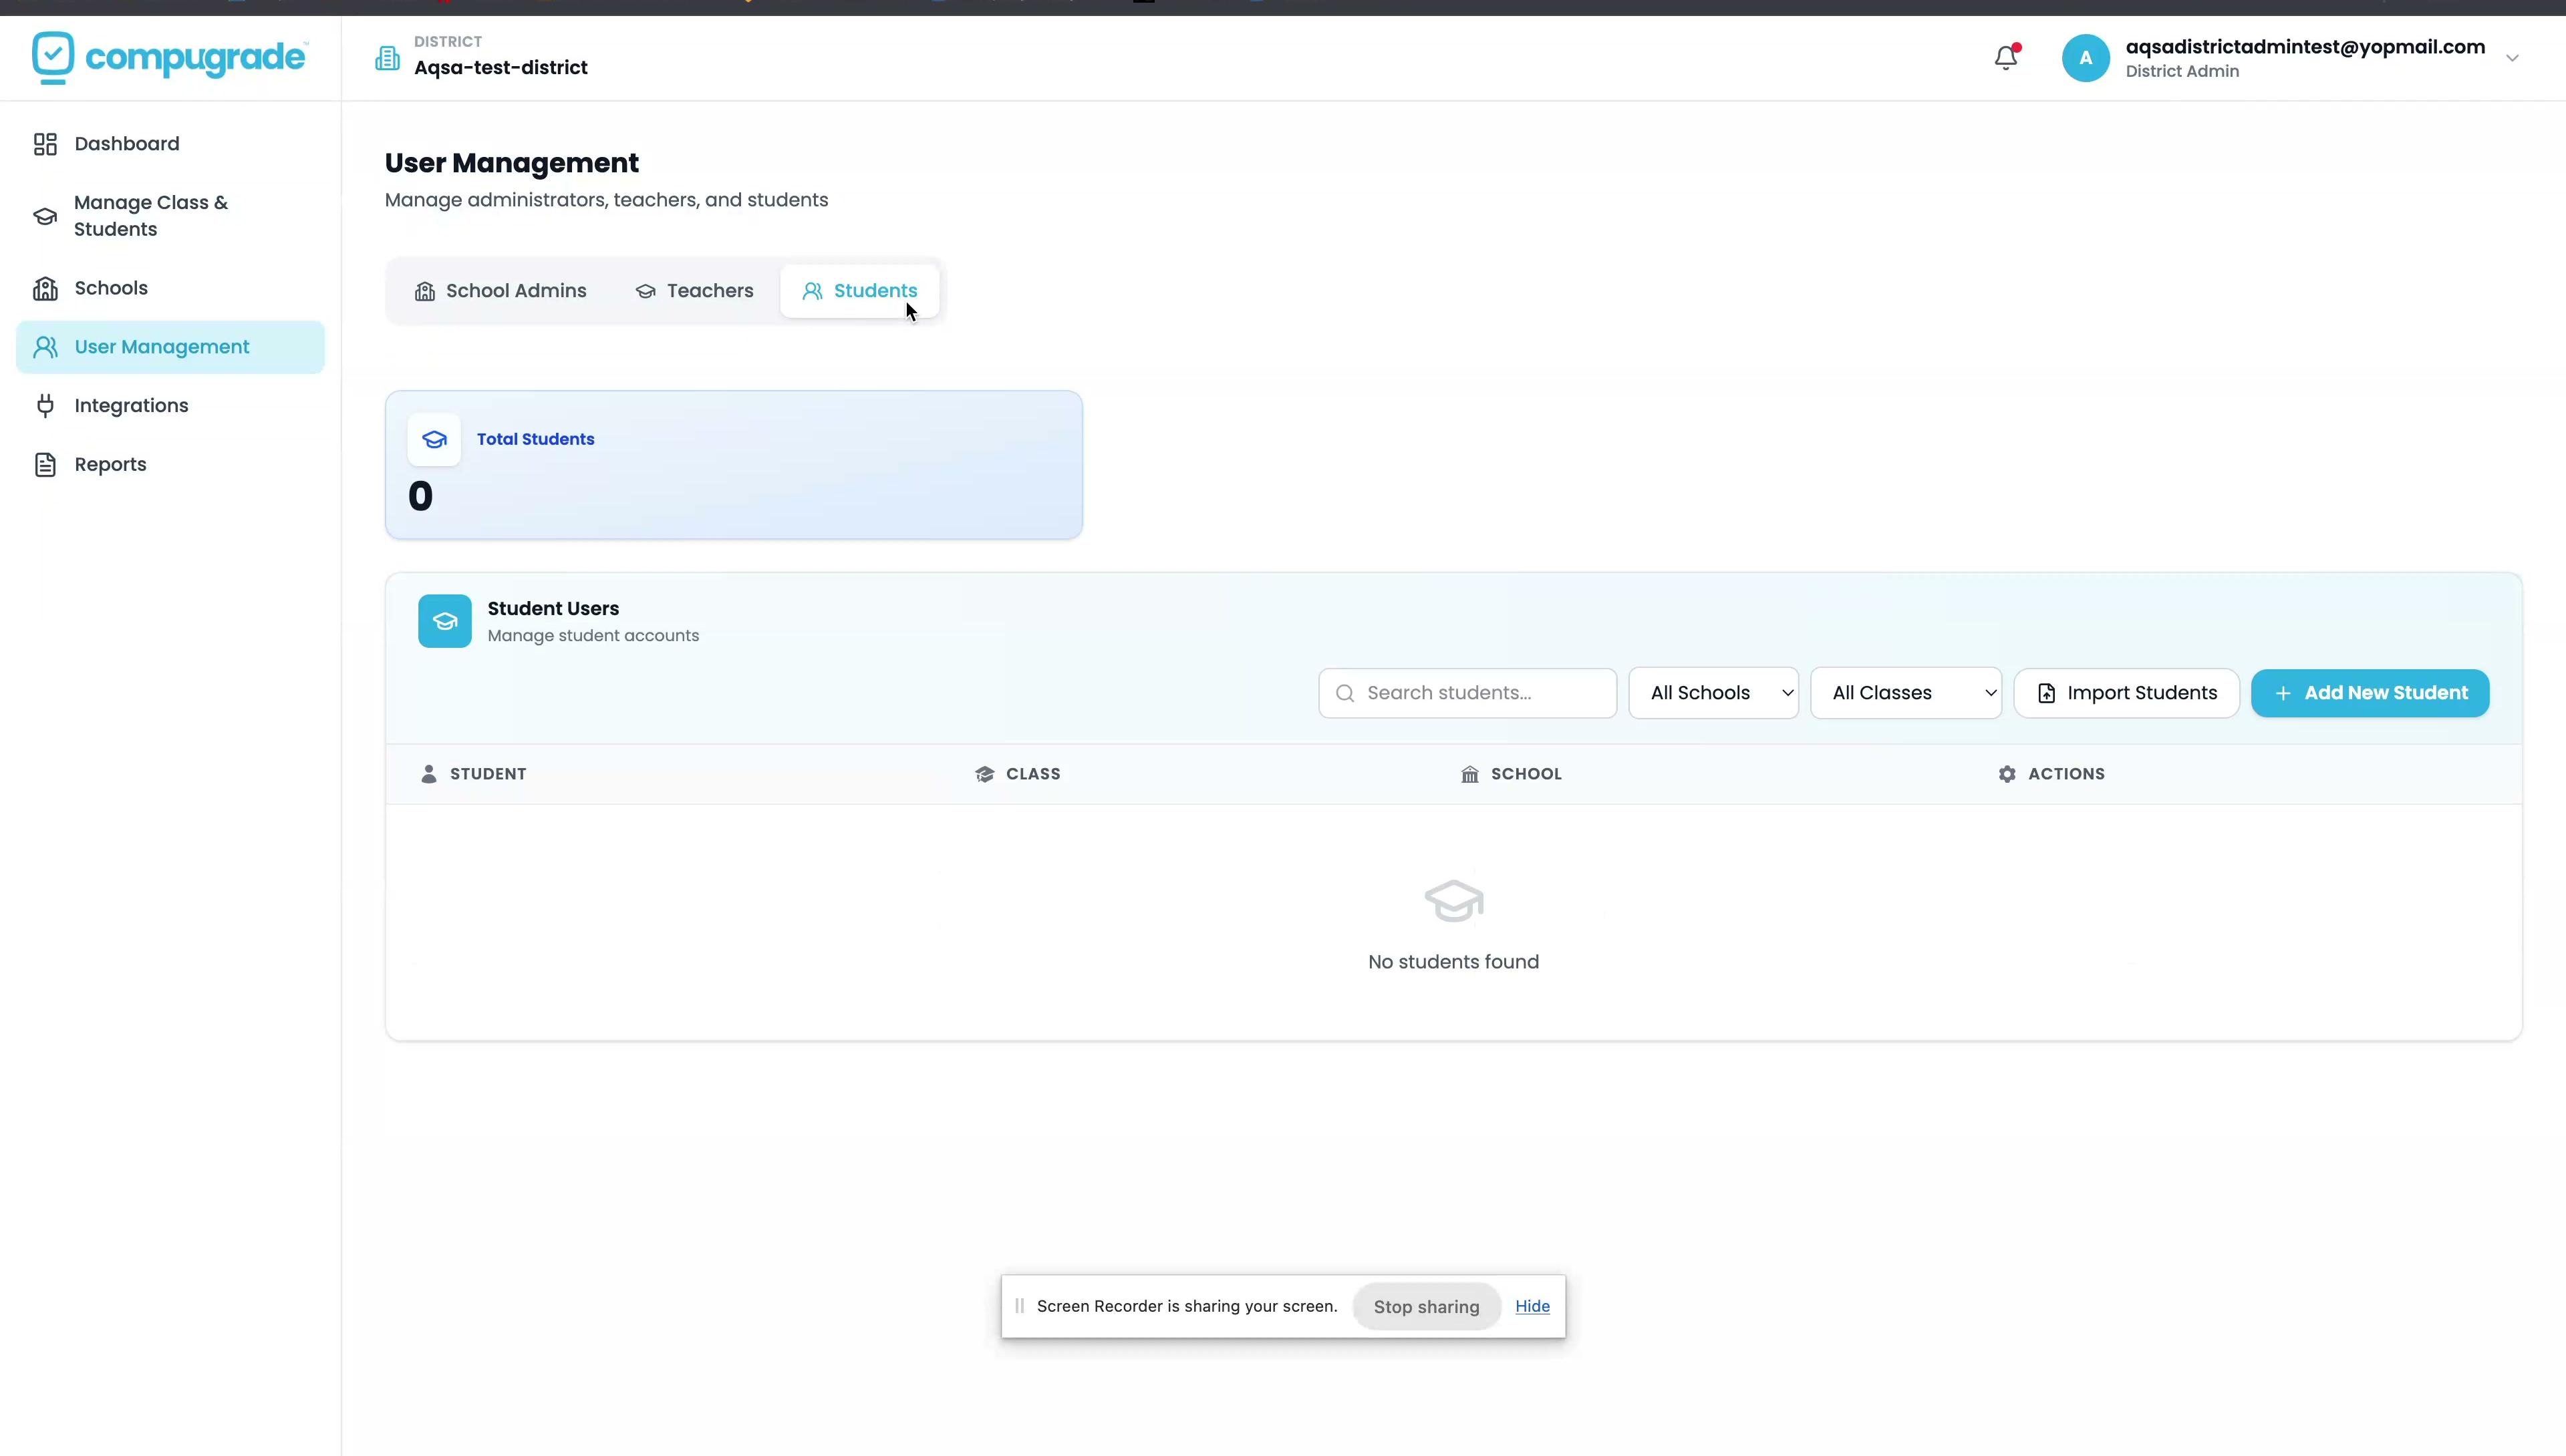Open the All Schools filter dropdown
The image size is (2566, 1456).
click(1713, 693)
